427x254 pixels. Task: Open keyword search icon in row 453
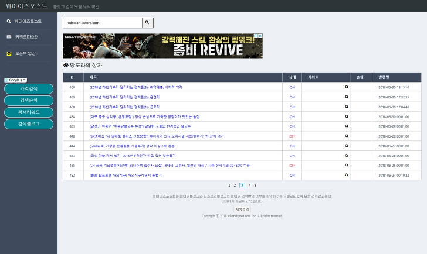point(347,126)
